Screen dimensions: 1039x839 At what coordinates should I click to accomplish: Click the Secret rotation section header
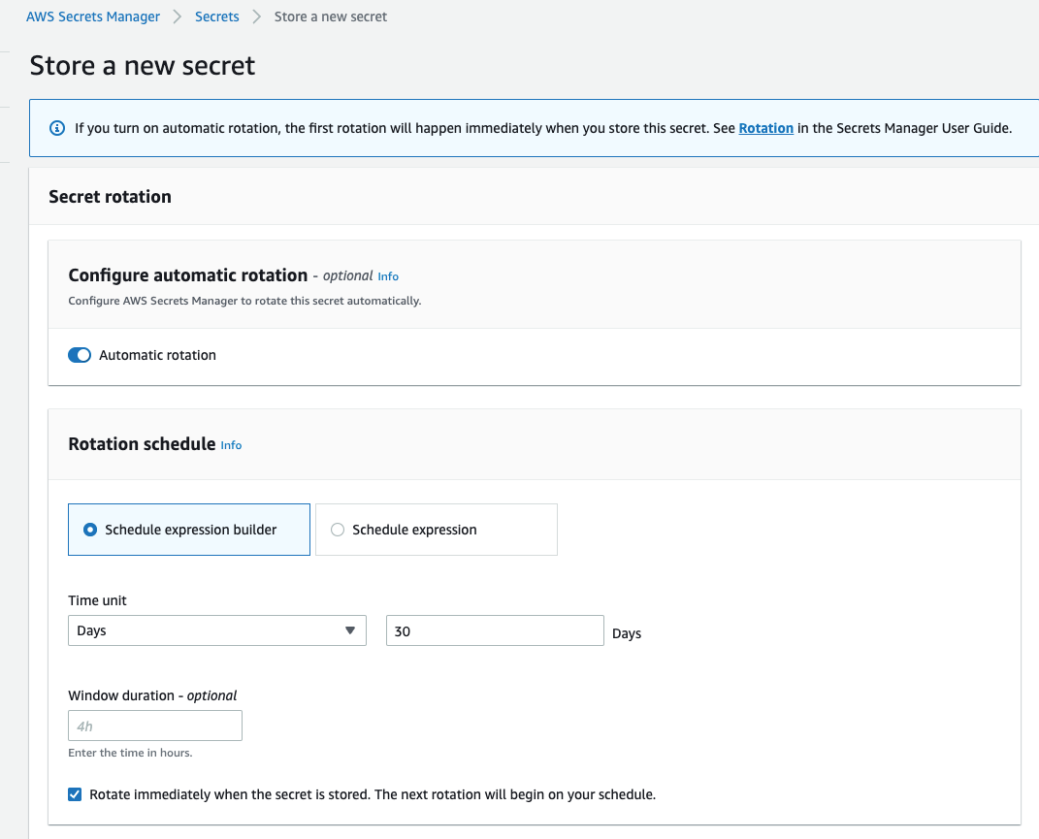pos(110,196)
